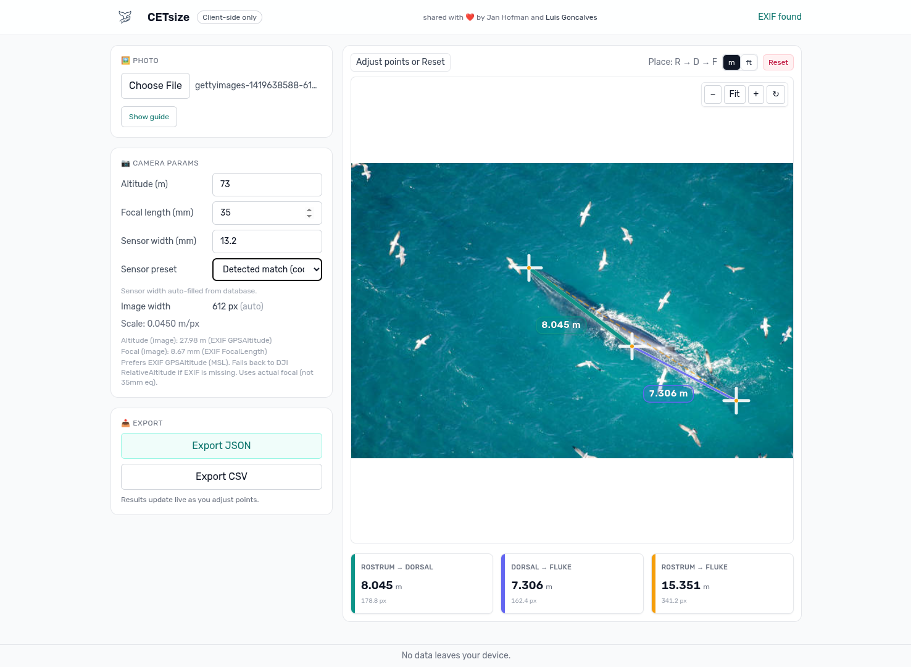Click the Altitude input field
Screen dimensions: 911x667
(267, 185)
